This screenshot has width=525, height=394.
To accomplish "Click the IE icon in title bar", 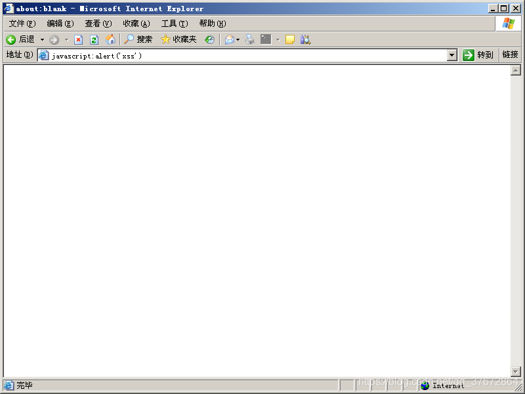I will click(9, 9).
